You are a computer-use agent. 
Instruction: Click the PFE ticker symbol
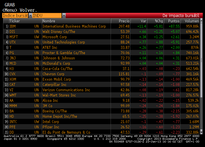coord(13,127)
